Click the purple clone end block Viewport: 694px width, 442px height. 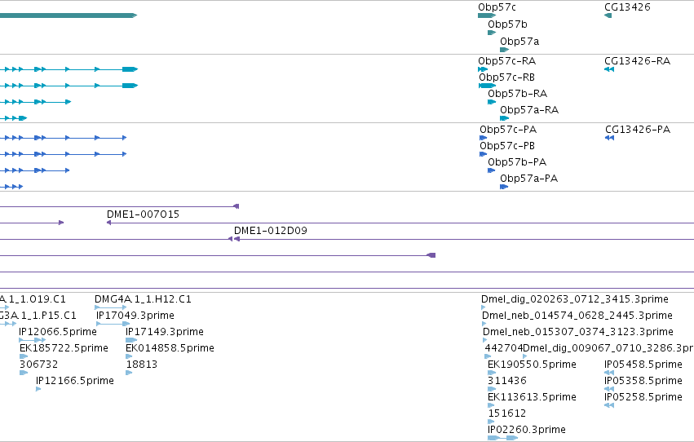click(431, 255)
